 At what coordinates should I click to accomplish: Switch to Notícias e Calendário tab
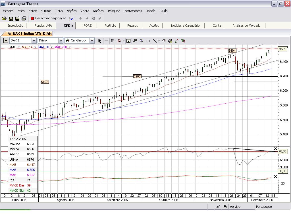point(185,26)
